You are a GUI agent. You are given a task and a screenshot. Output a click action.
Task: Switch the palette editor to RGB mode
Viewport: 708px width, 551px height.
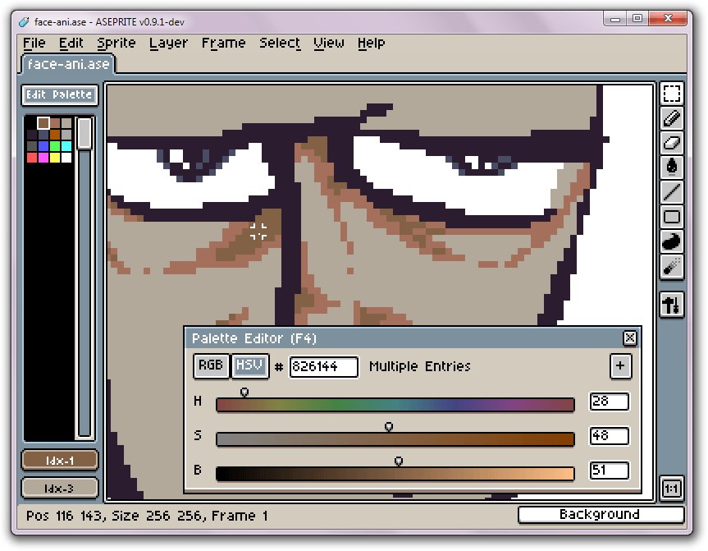(x=211, y=366)
